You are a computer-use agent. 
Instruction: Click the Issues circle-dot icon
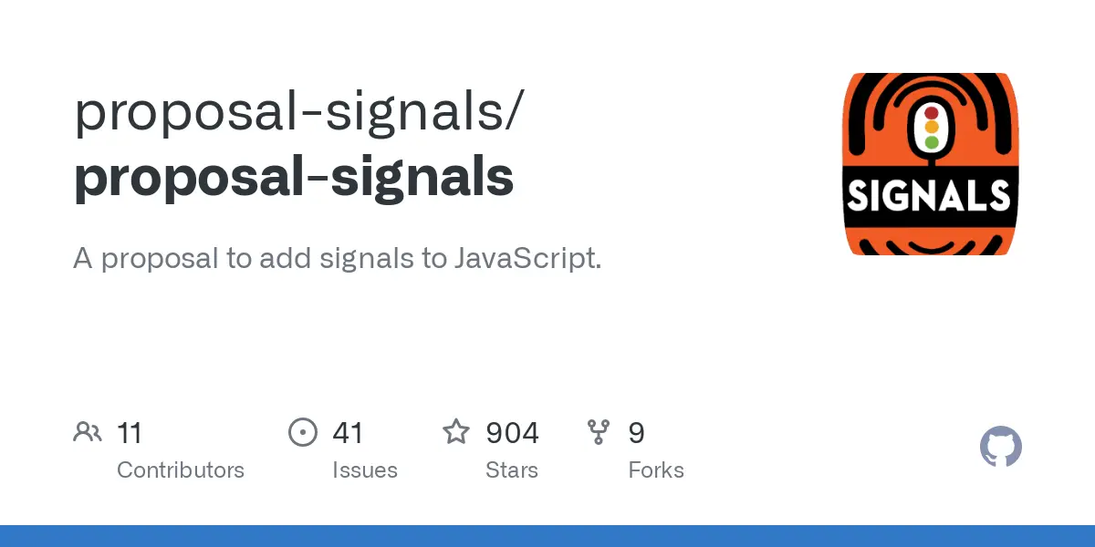pyautogui.click(x=303, y=432)
